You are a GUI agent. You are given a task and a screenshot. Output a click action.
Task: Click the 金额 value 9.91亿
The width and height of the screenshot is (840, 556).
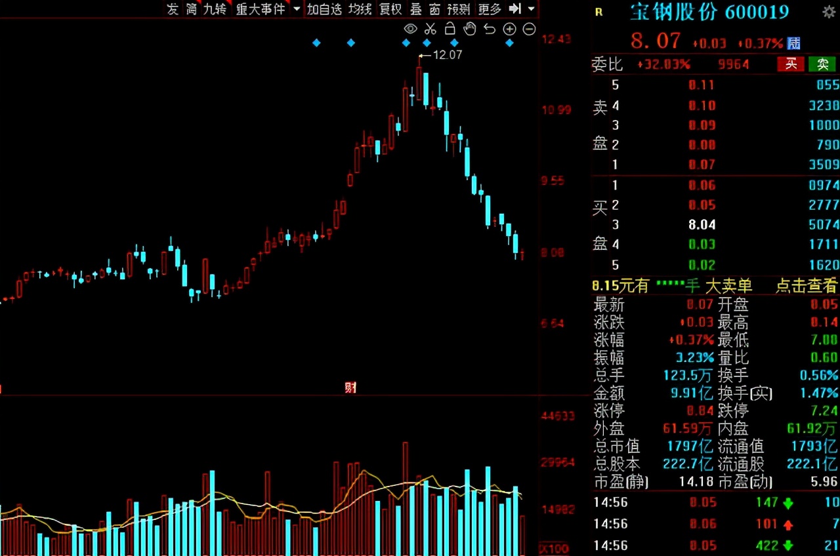(x=692, y=393)
